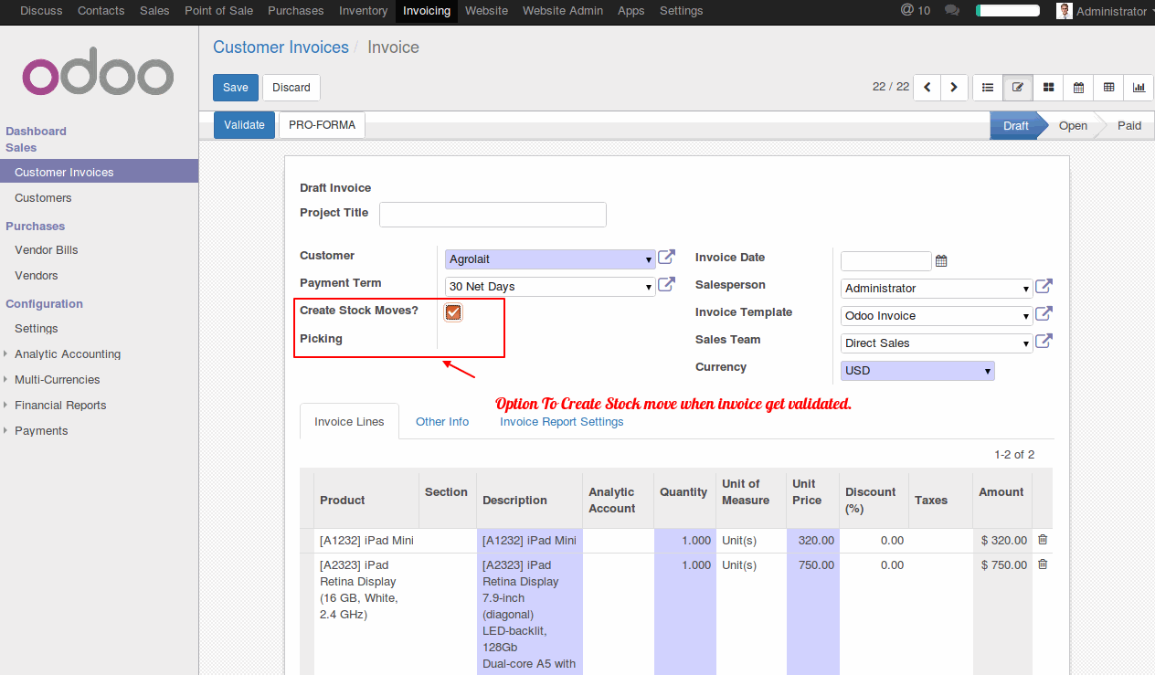Open Customers in sidebar
The width and height of the screenshot is (1155, 675).
(43, 198)
